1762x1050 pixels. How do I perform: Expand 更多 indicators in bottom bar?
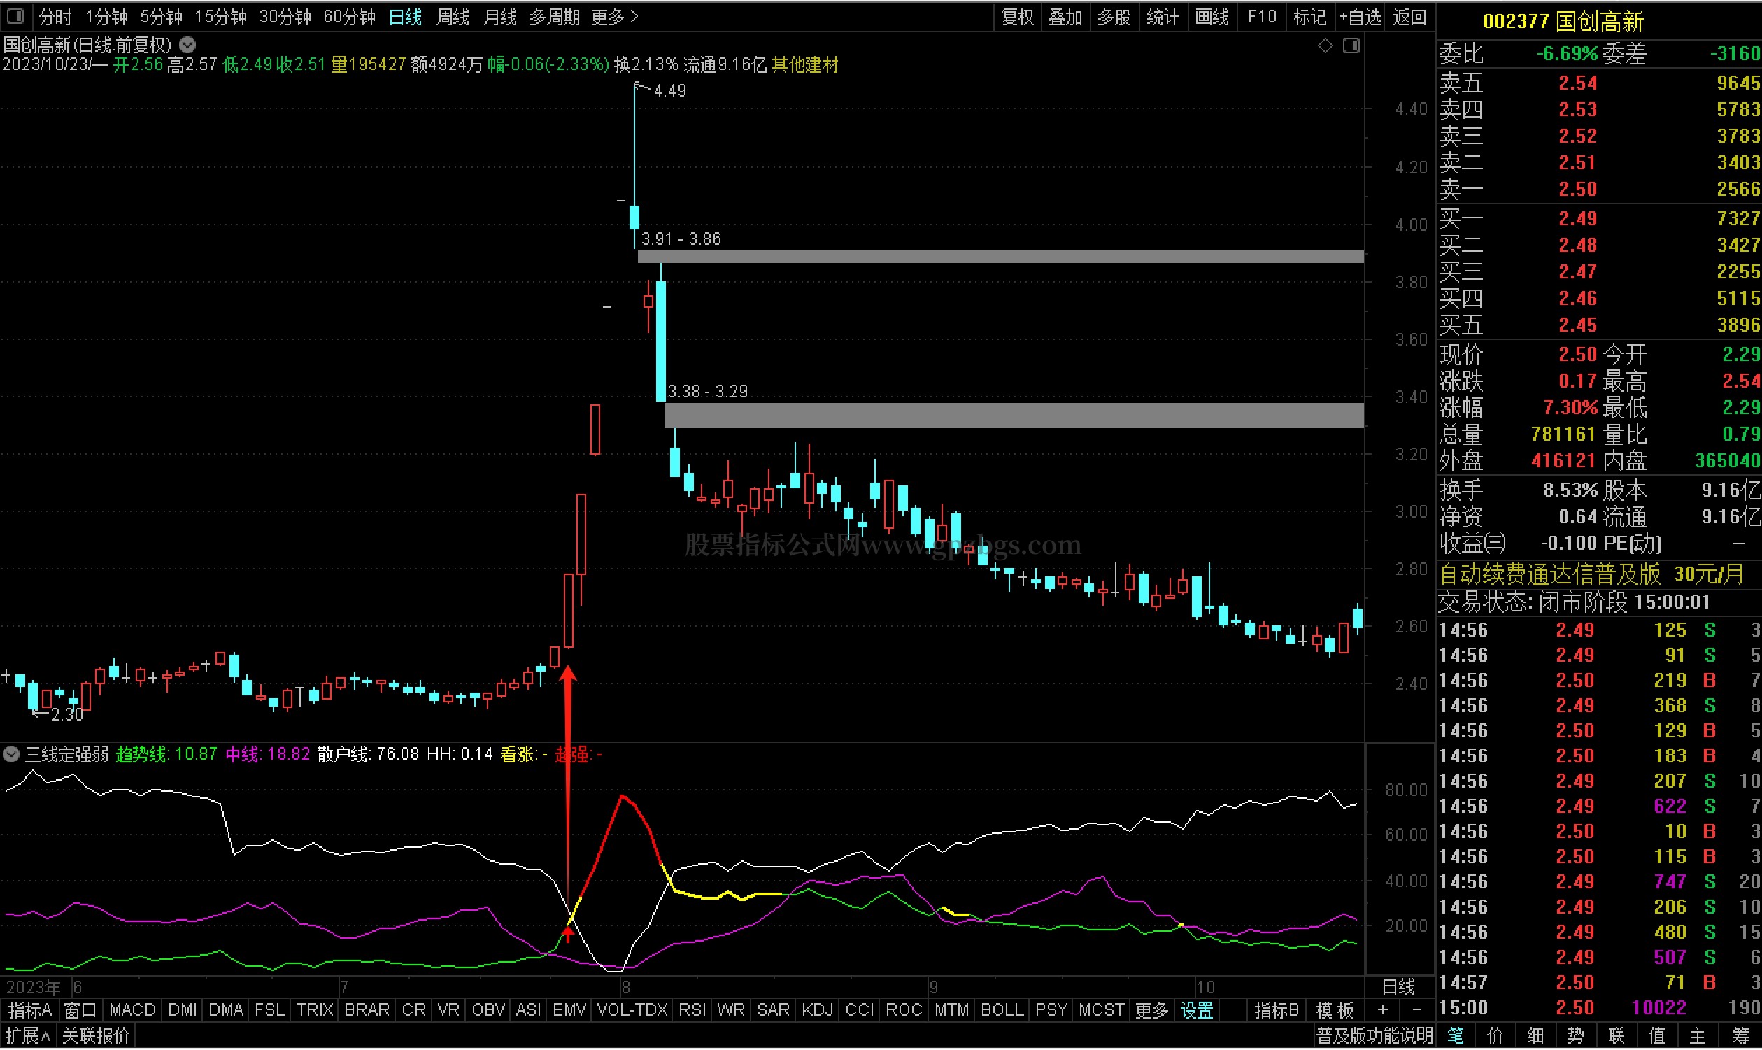tap(1152, 1011)
